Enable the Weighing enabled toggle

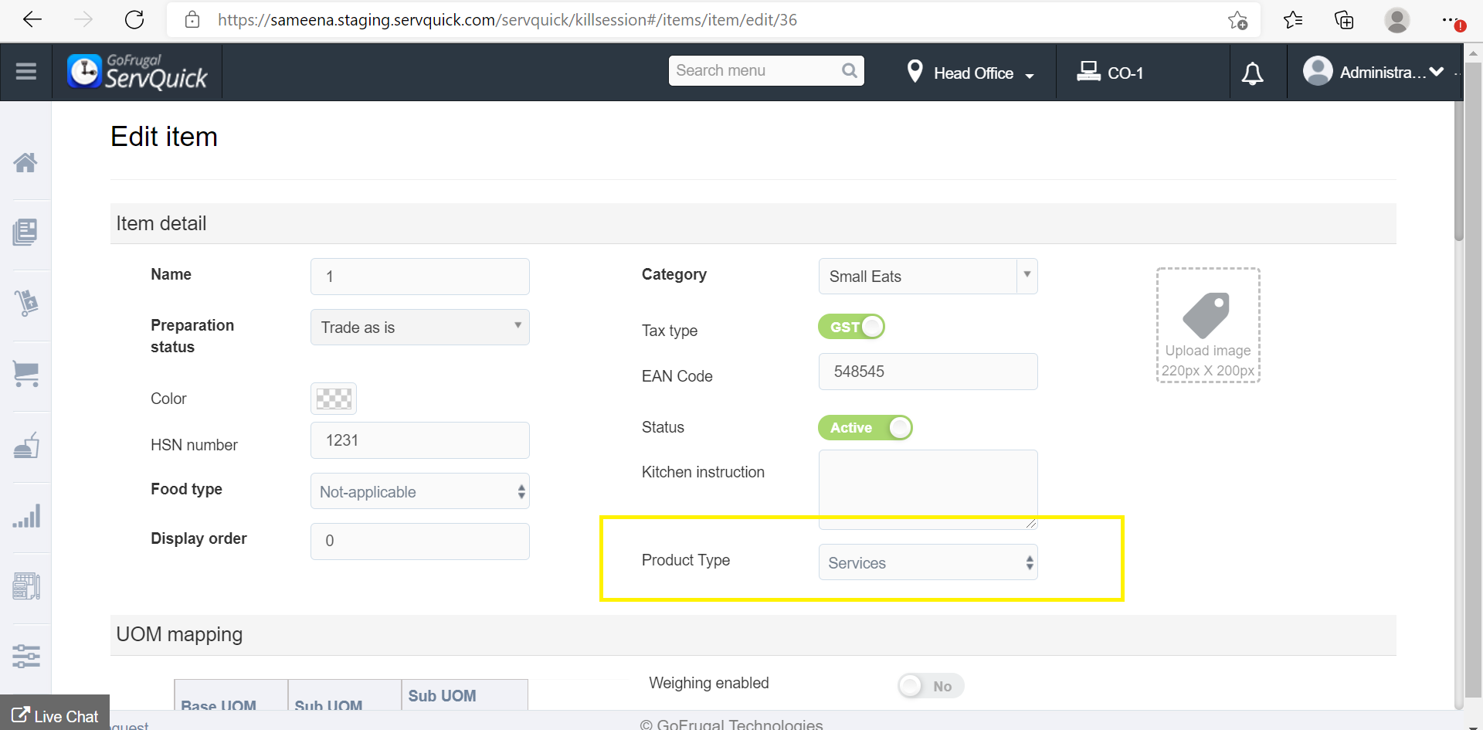tap(930, 686)
